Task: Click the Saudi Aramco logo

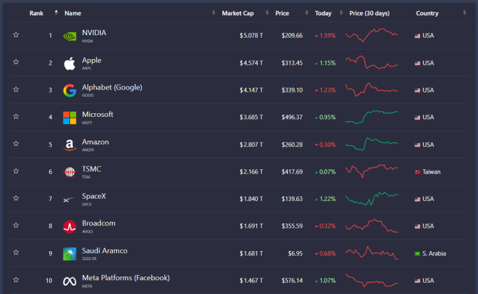Action: pyautogui.click(x=69, y=254)
